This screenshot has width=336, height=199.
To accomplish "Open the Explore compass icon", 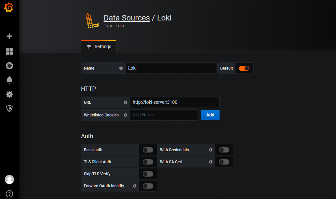I will pos(9,66).
